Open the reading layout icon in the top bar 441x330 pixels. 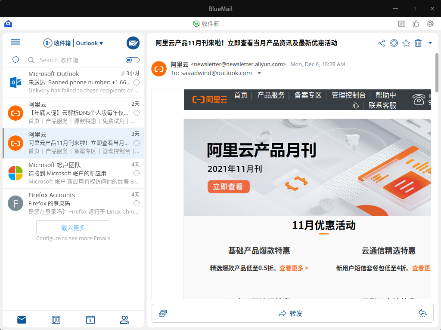pyautogui.click(x=402, y=24)
